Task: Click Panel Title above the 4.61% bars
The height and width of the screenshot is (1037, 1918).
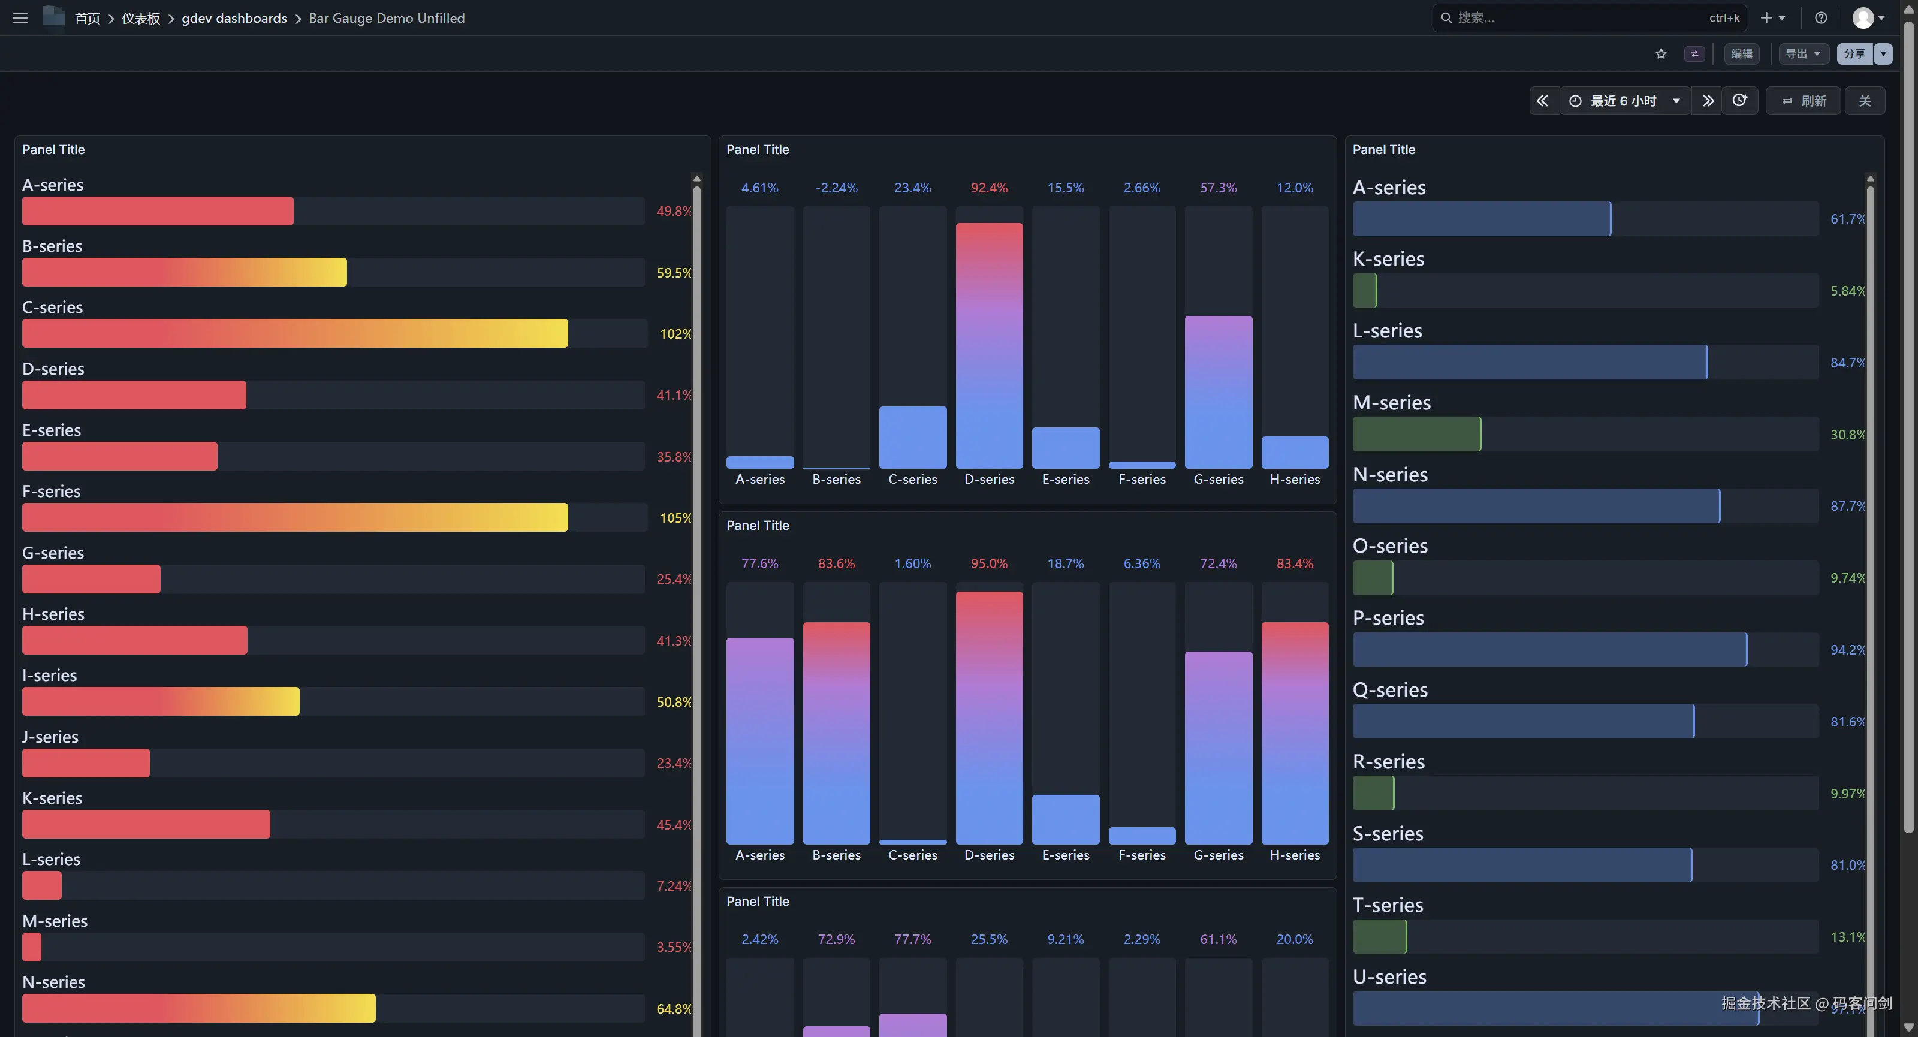Action: [758, 150]
